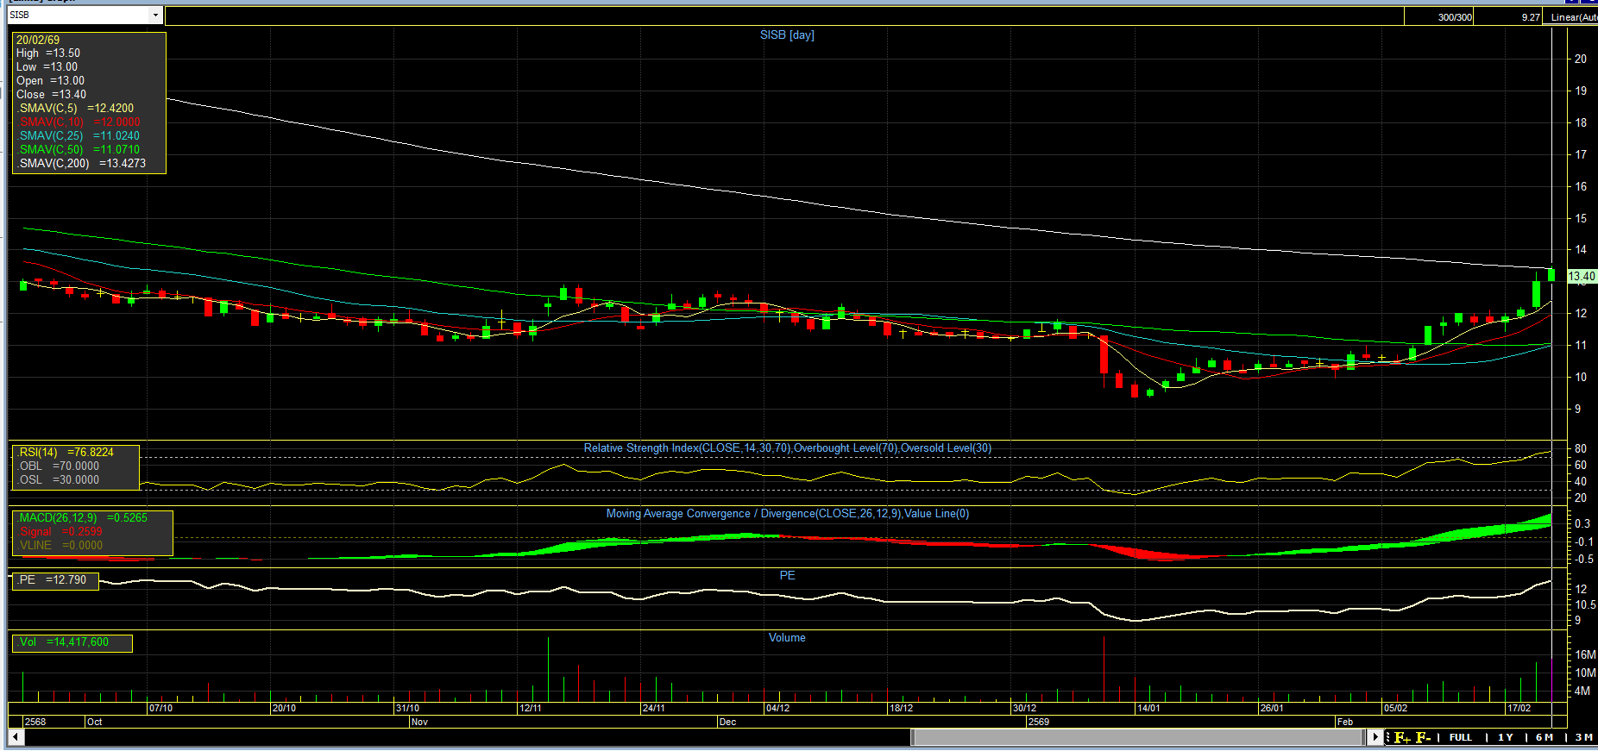
Task: Click the 18/12 date axis marker
Action: (902, 708)
